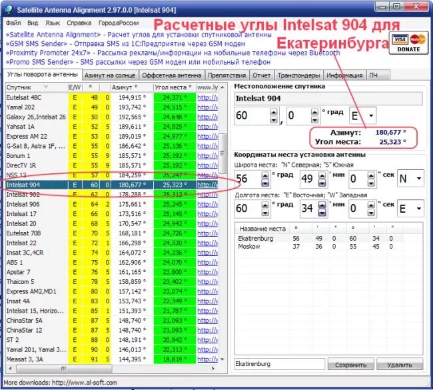Decrease latitude seconds with down arrow

tap(371, 183)
